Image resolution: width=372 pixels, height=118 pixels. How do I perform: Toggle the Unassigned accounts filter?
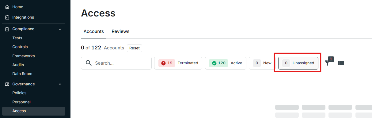pyautogui.click(x=298, y=63)
